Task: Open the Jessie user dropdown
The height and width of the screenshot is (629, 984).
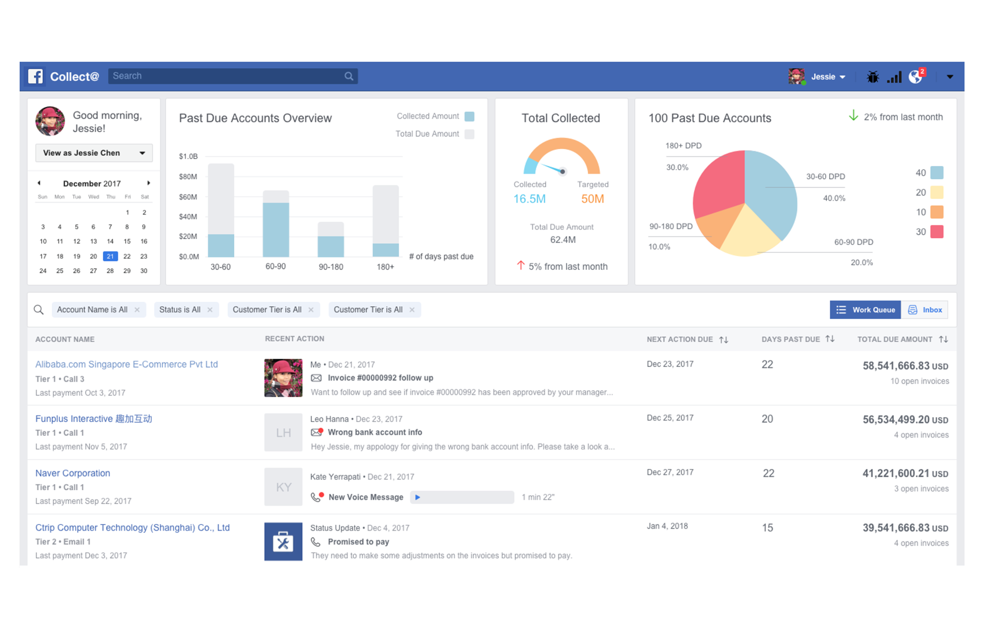Action: click(828, 77)
